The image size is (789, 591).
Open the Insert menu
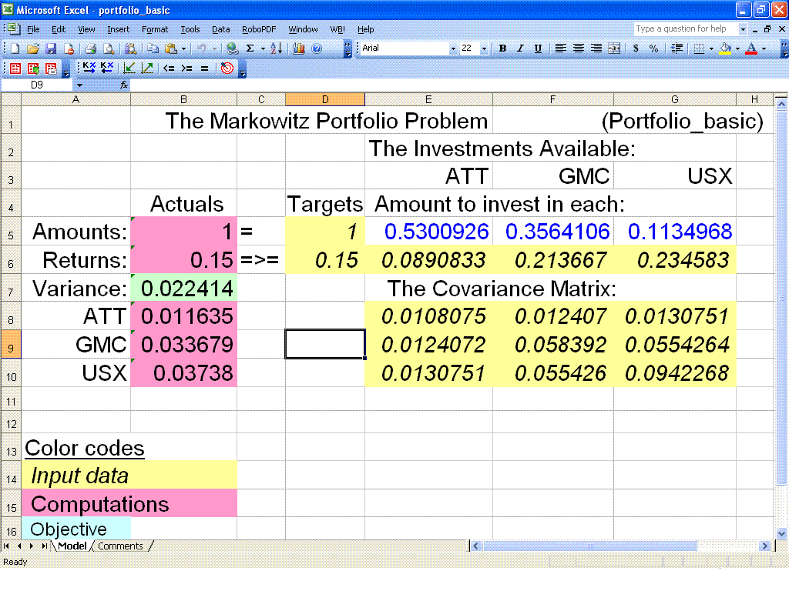(x=118, y=30)
